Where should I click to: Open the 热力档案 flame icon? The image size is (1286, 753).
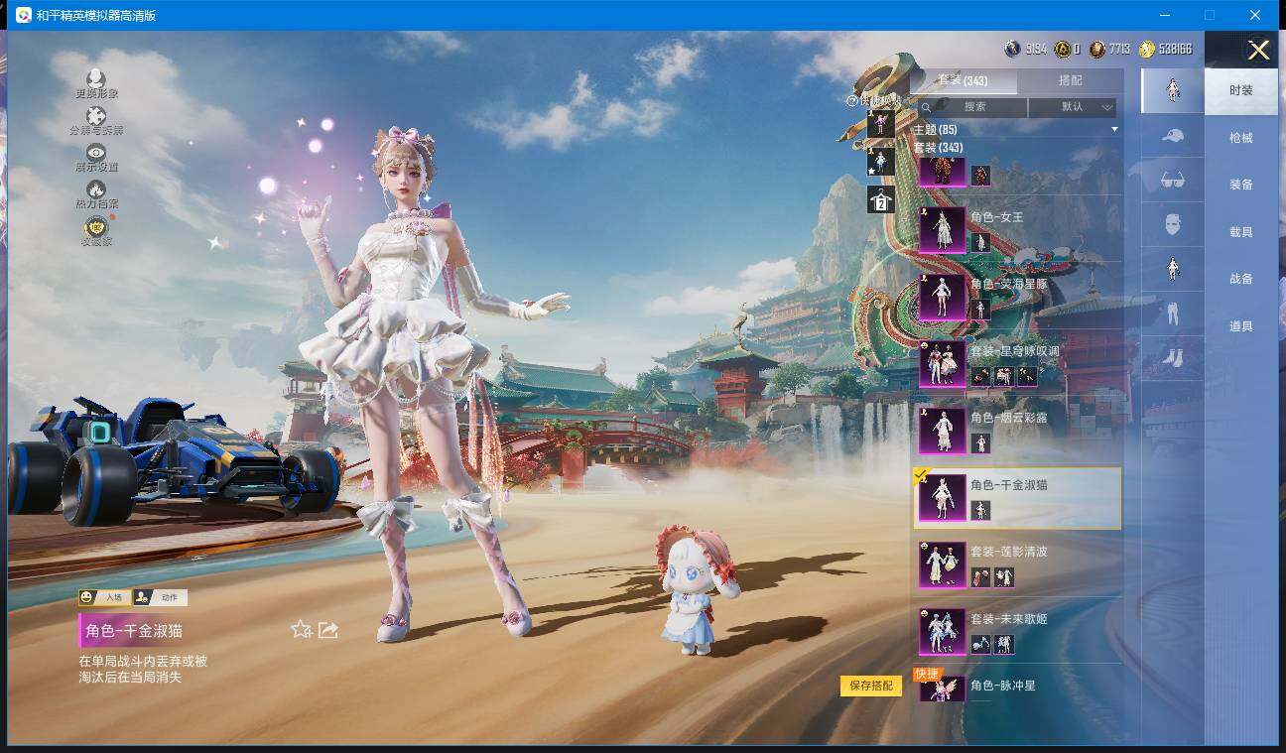click(x=96, y=189)
